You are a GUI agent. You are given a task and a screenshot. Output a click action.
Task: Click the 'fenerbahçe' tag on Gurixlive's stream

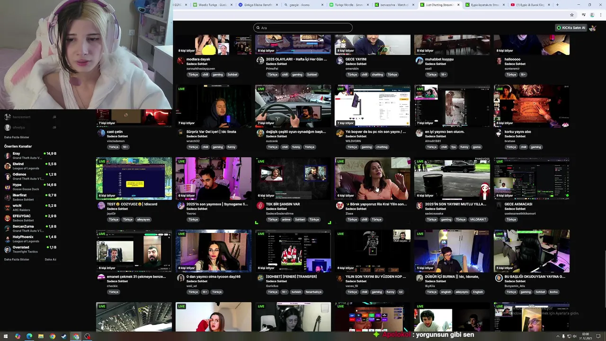(x=313, y=292)
